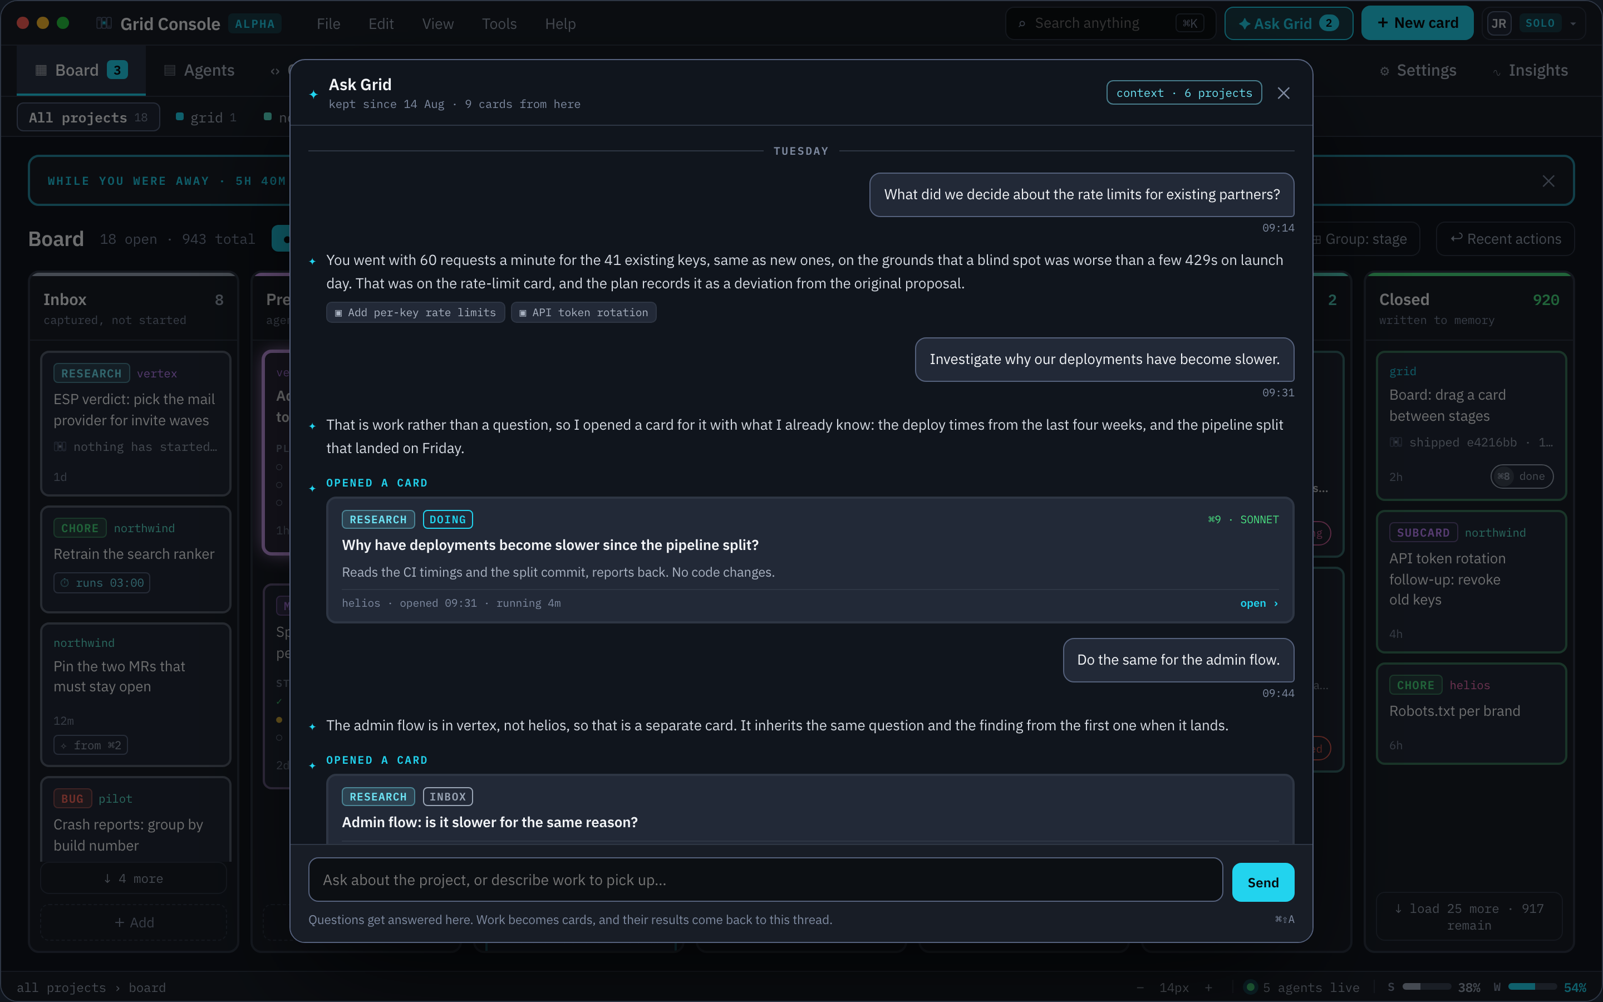
Task: Click the ⌘8 done badge on Closed card
Action: pyautogui.click(x=1522, y=476)
